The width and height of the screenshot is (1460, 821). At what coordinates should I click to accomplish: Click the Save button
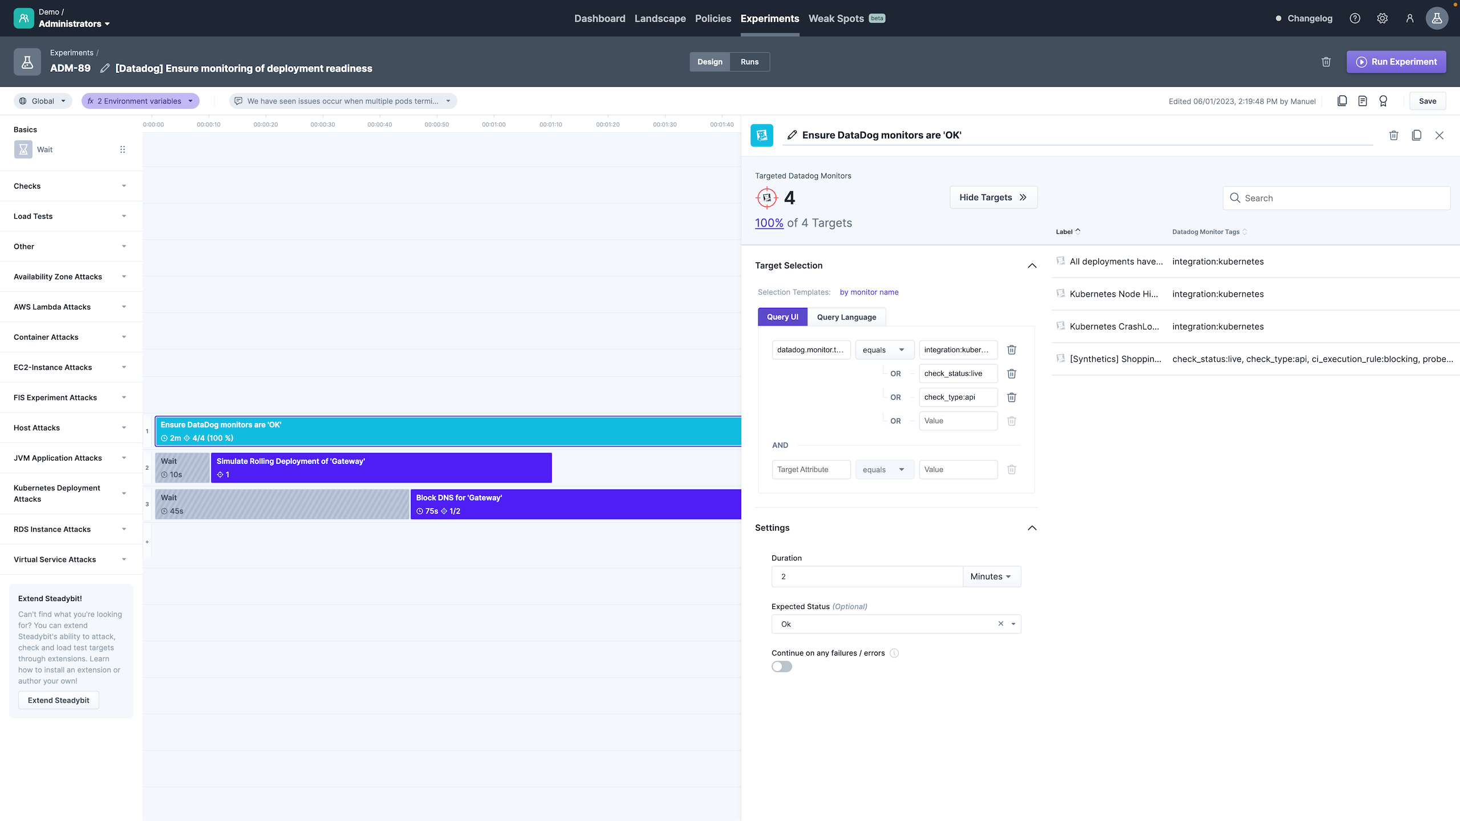tap(1427, 101)
